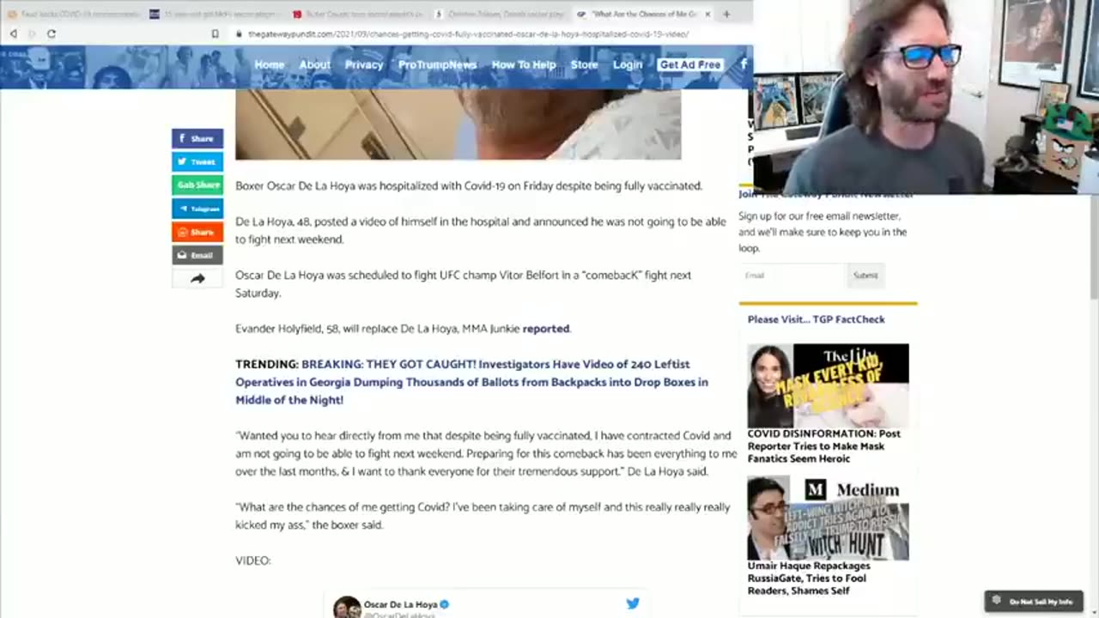
Task: Share article via Twitter Tweet button
Action: coord(197,161)
